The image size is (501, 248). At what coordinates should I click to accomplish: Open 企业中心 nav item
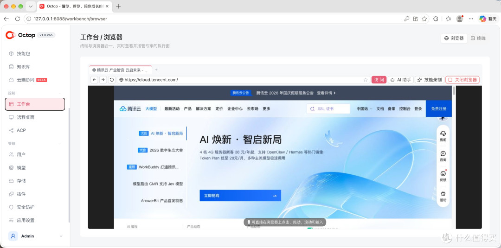coord(235,109)
